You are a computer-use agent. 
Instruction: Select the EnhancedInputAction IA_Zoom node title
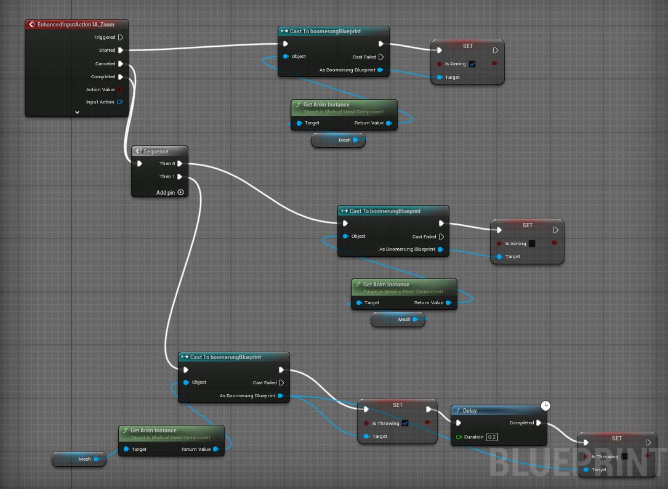tap(75, 25)
